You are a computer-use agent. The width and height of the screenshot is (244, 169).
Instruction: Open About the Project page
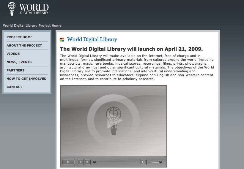(24, 45)
